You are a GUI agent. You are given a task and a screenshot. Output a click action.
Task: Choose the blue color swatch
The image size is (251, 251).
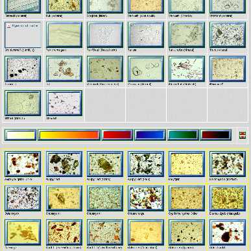click(x=150, y=135)
